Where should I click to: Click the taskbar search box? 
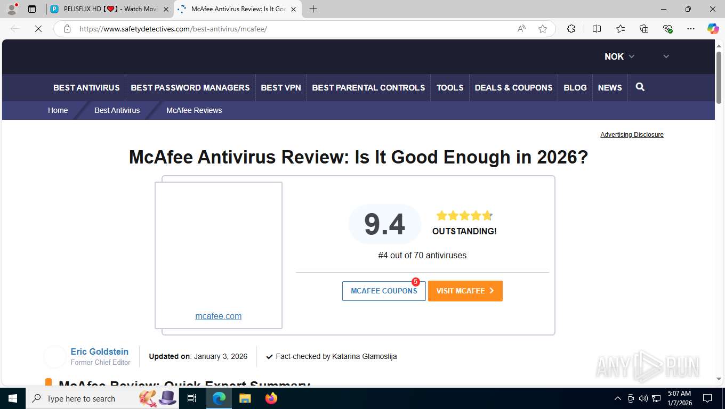click(103, 398)
